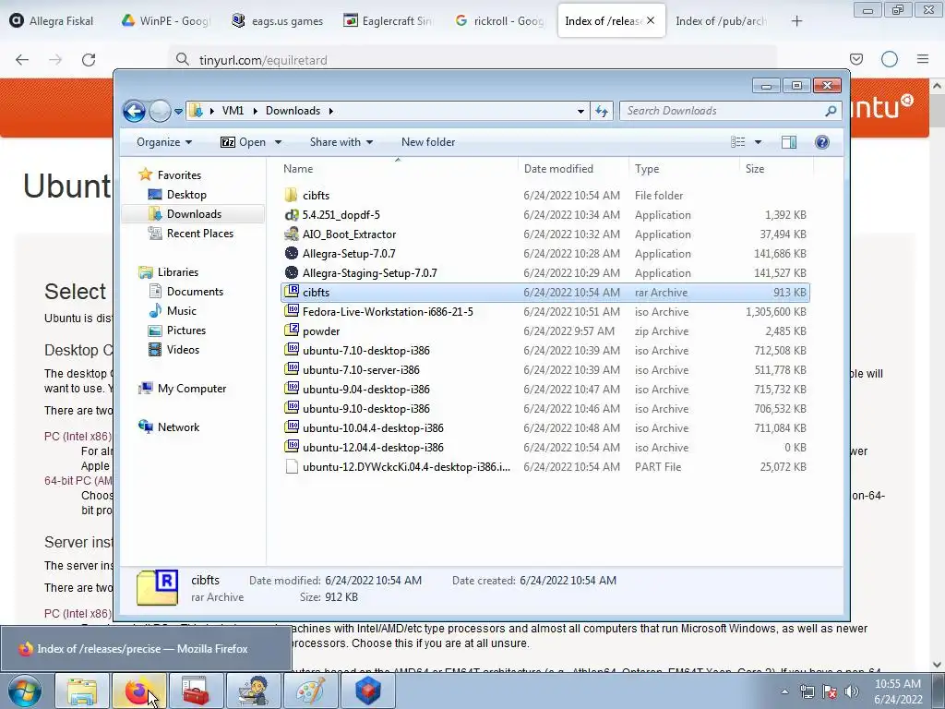Click the taskbar volume speaker icon
945x709 pixels.
(x=852, y=691)
